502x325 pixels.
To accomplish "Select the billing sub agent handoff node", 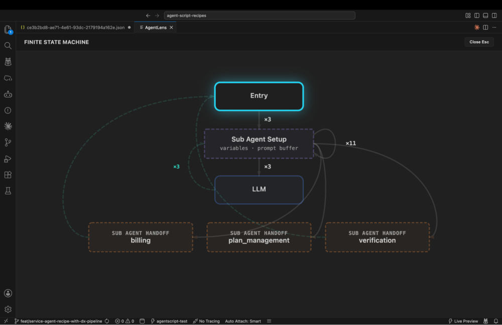I will click(x=141, y=237).
